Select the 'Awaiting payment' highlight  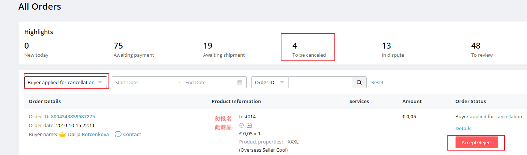pyautogui.click(x=134, y=50)
